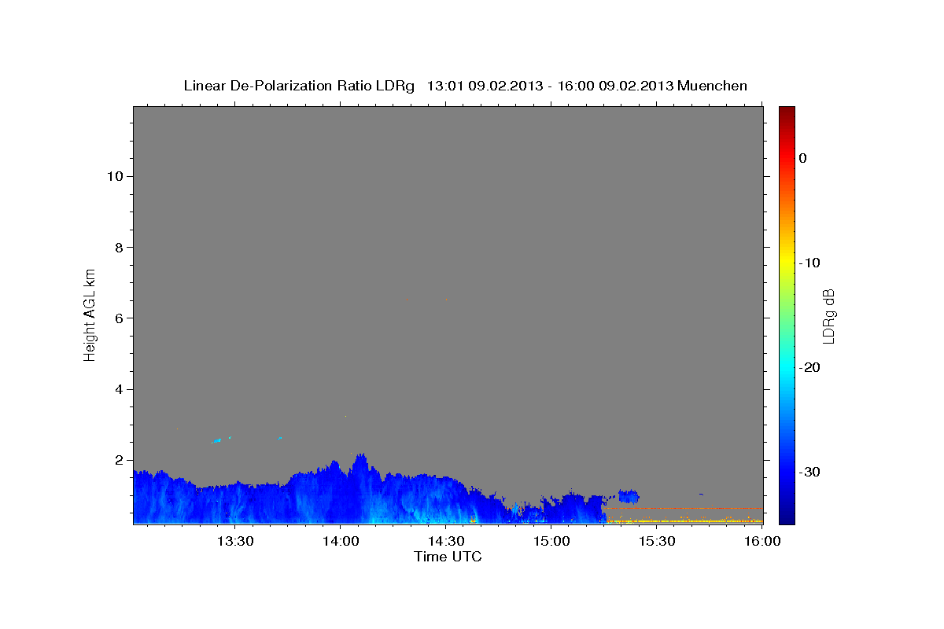Click the 'Time UTC' axis label
This screenshot has width=944, height=629.
[448, 557]
